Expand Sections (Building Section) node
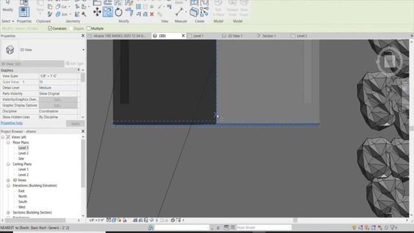 point(8,212)
